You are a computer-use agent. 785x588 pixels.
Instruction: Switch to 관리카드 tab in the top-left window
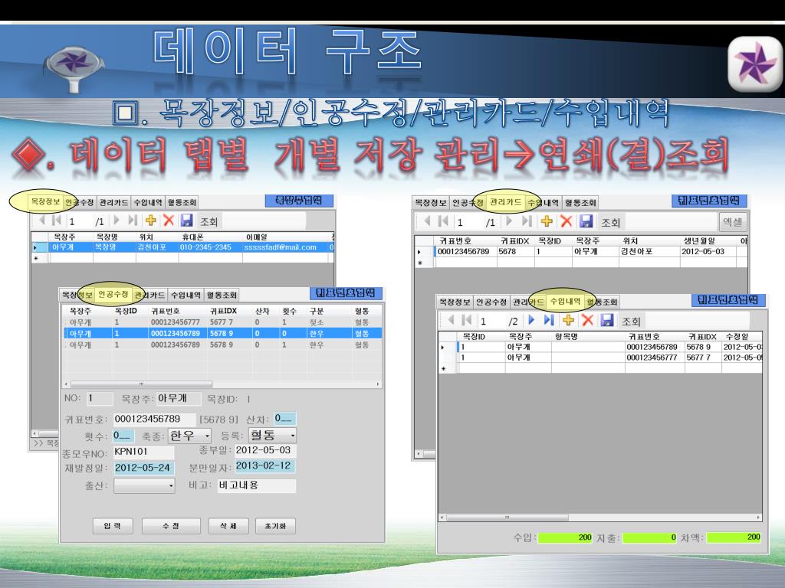click(113, 202)
